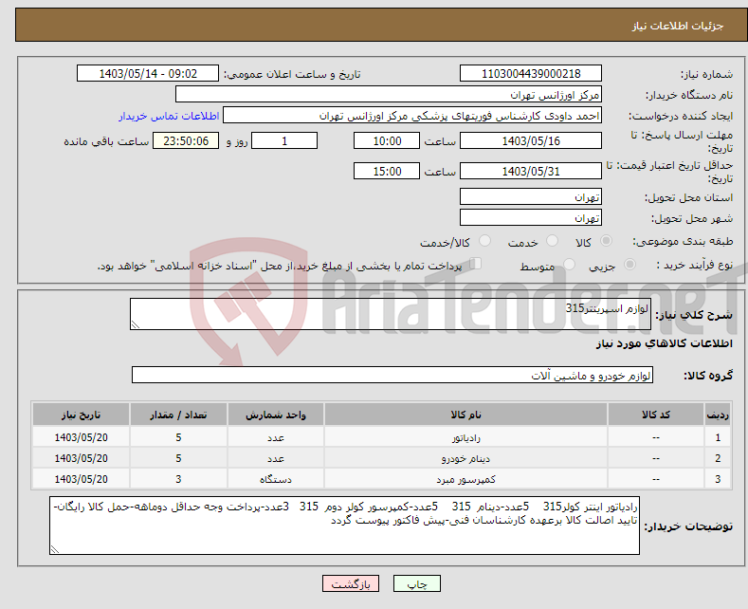The image size is (748, 609).
Task: Click the بازگشت back button
Action: tap(351, 583)
